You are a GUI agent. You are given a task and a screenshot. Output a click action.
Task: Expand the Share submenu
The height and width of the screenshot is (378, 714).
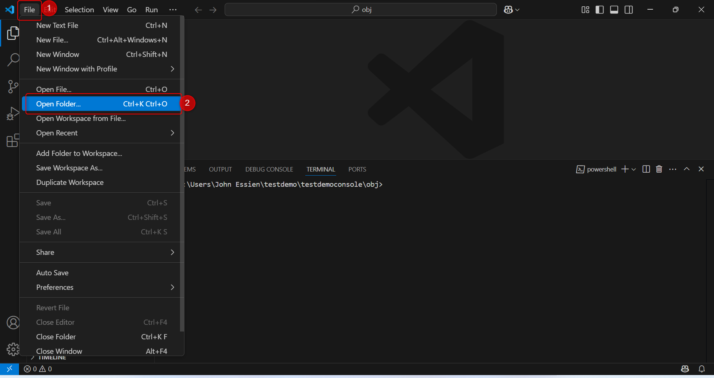(102, 252)
